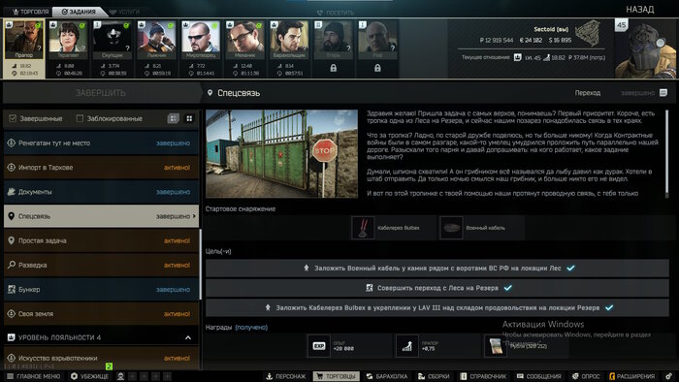Open Персонаж in the bottom bar

pos(286,376)
